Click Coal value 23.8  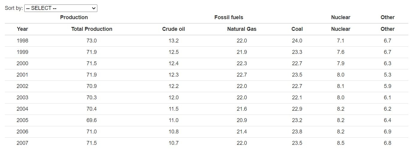tap(297, 132)
